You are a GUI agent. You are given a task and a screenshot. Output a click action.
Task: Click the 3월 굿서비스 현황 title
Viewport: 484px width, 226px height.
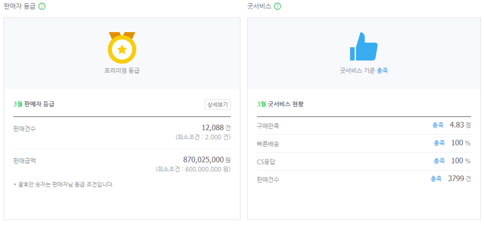click(x=280, y=104)
